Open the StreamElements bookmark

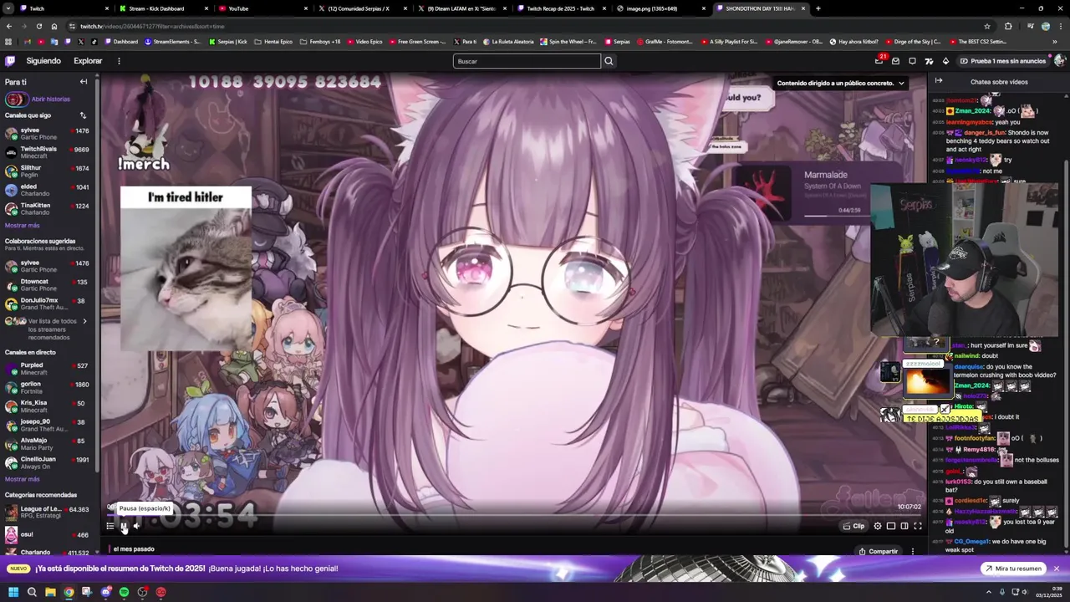(x=173, y=41)
